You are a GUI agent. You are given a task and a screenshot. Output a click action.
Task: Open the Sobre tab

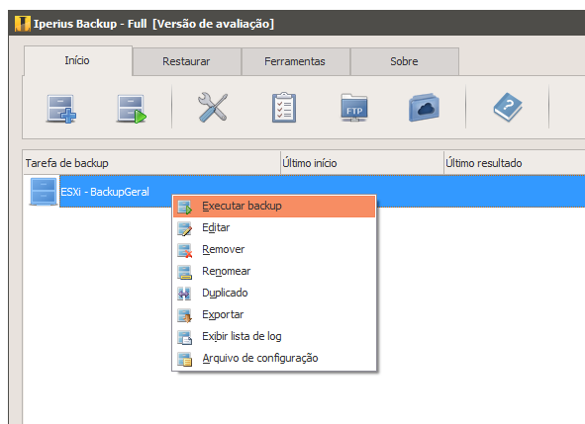coord(405,61)
